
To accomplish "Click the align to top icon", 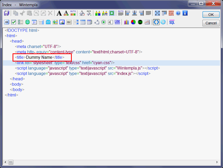I will pyautogui.click(x=164, y=13).
